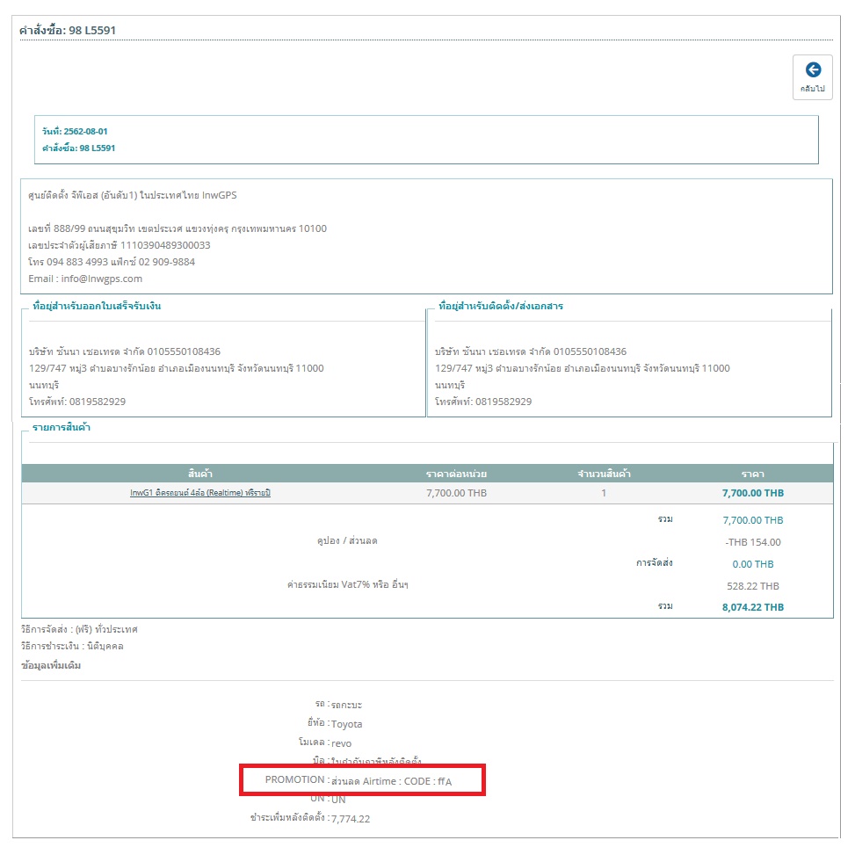Click the model value revo
The height and width of the screenshot is (862, 855).
pos(341,743)
